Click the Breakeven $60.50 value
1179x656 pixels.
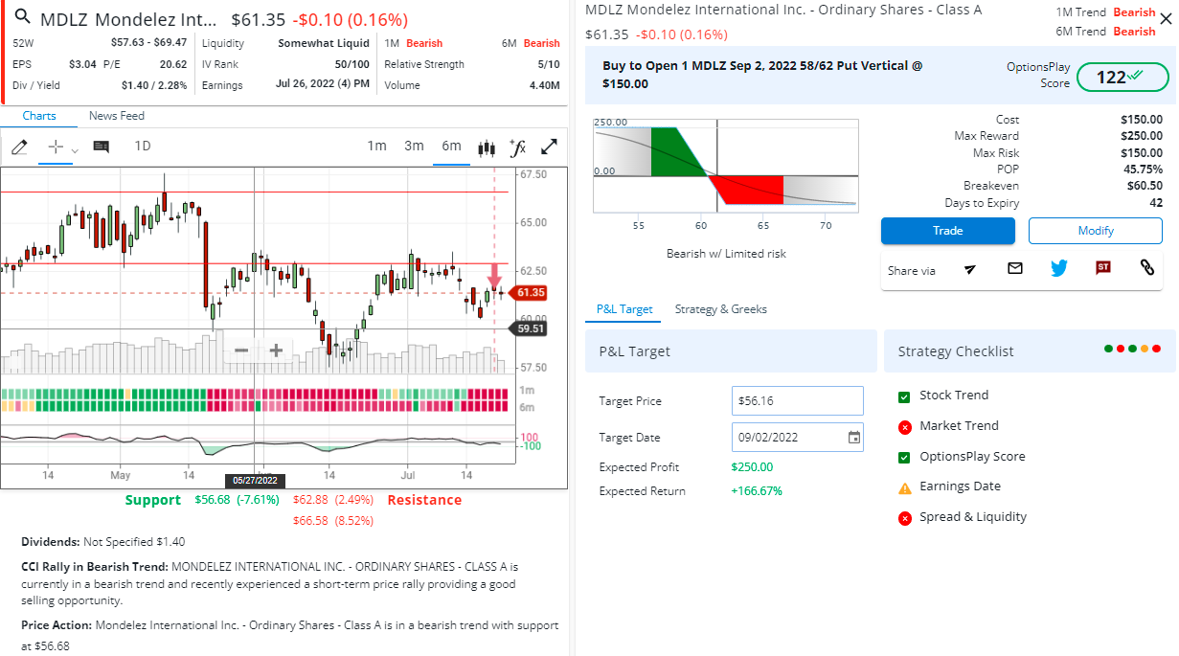pos(1145,186)
